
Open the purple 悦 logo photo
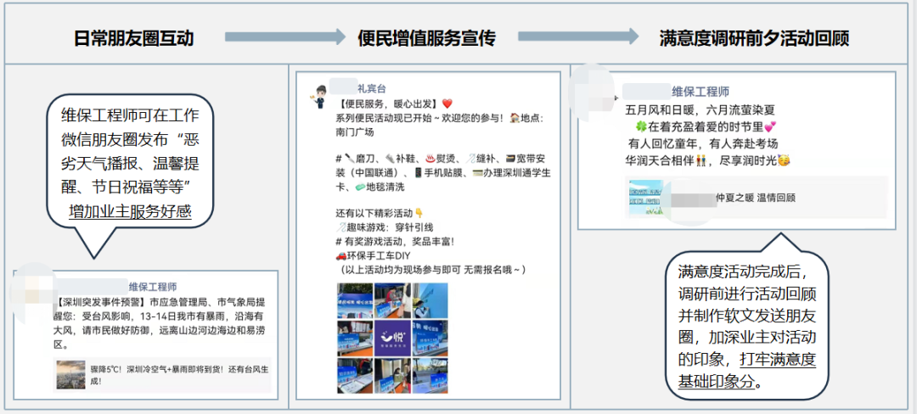click(392, 338)
